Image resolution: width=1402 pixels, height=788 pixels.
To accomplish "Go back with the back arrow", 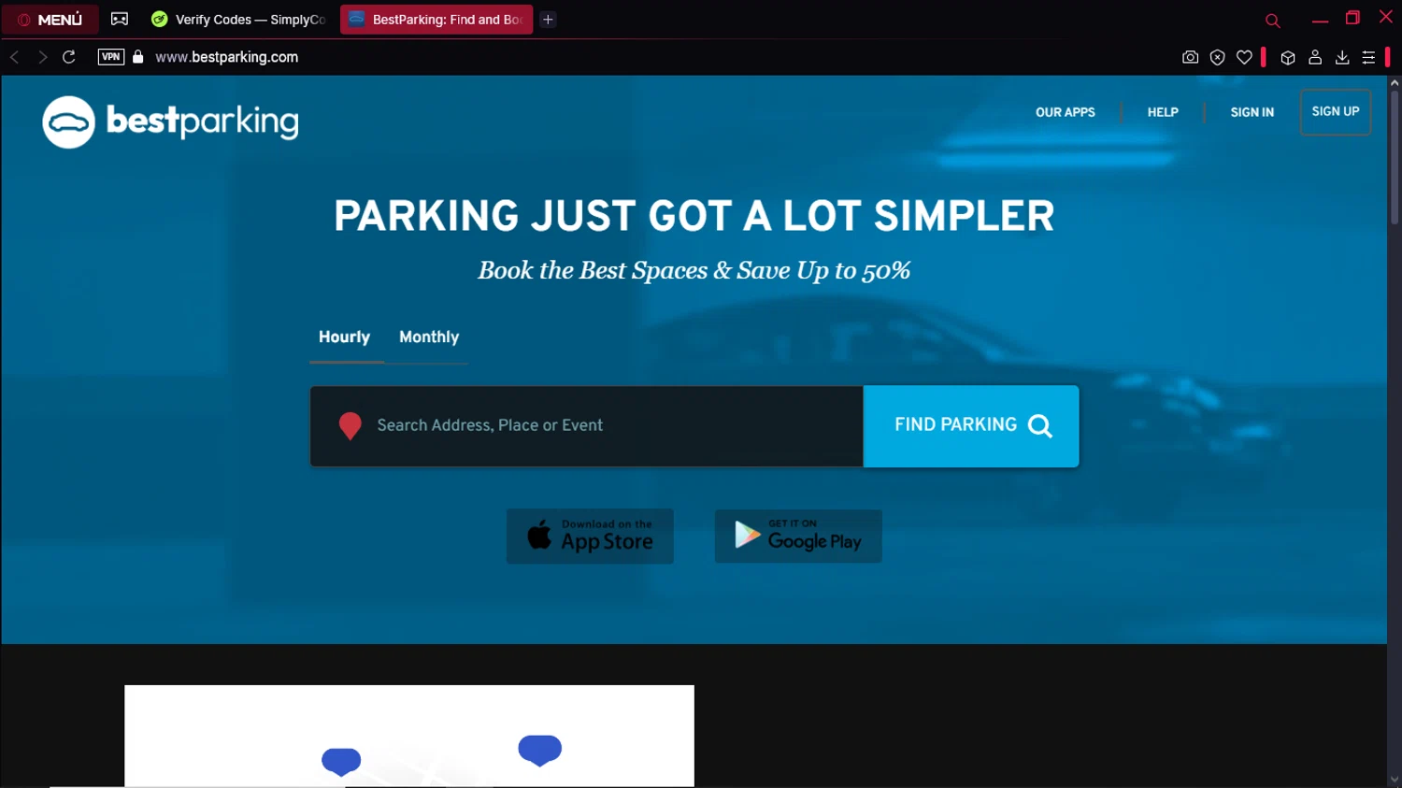I will tap(15, 57).
